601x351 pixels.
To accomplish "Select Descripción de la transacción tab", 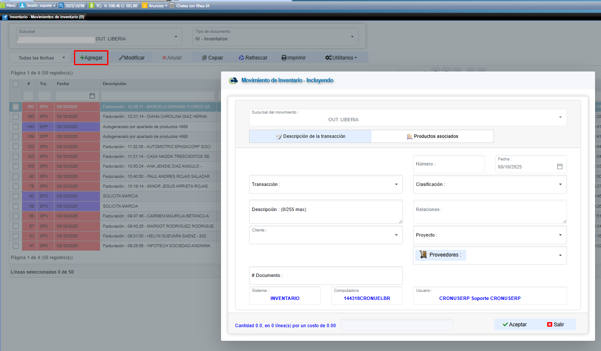I will click(310, 136).
